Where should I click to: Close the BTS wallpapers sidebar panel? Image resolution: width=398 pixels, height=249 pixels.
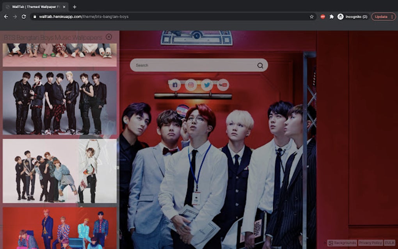(x=110, y=37)
